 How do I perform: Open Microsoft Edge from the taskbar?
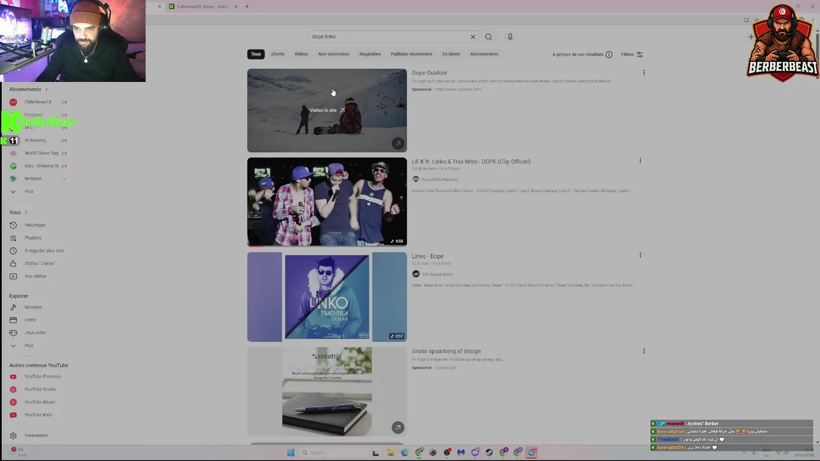click(404, 453)
